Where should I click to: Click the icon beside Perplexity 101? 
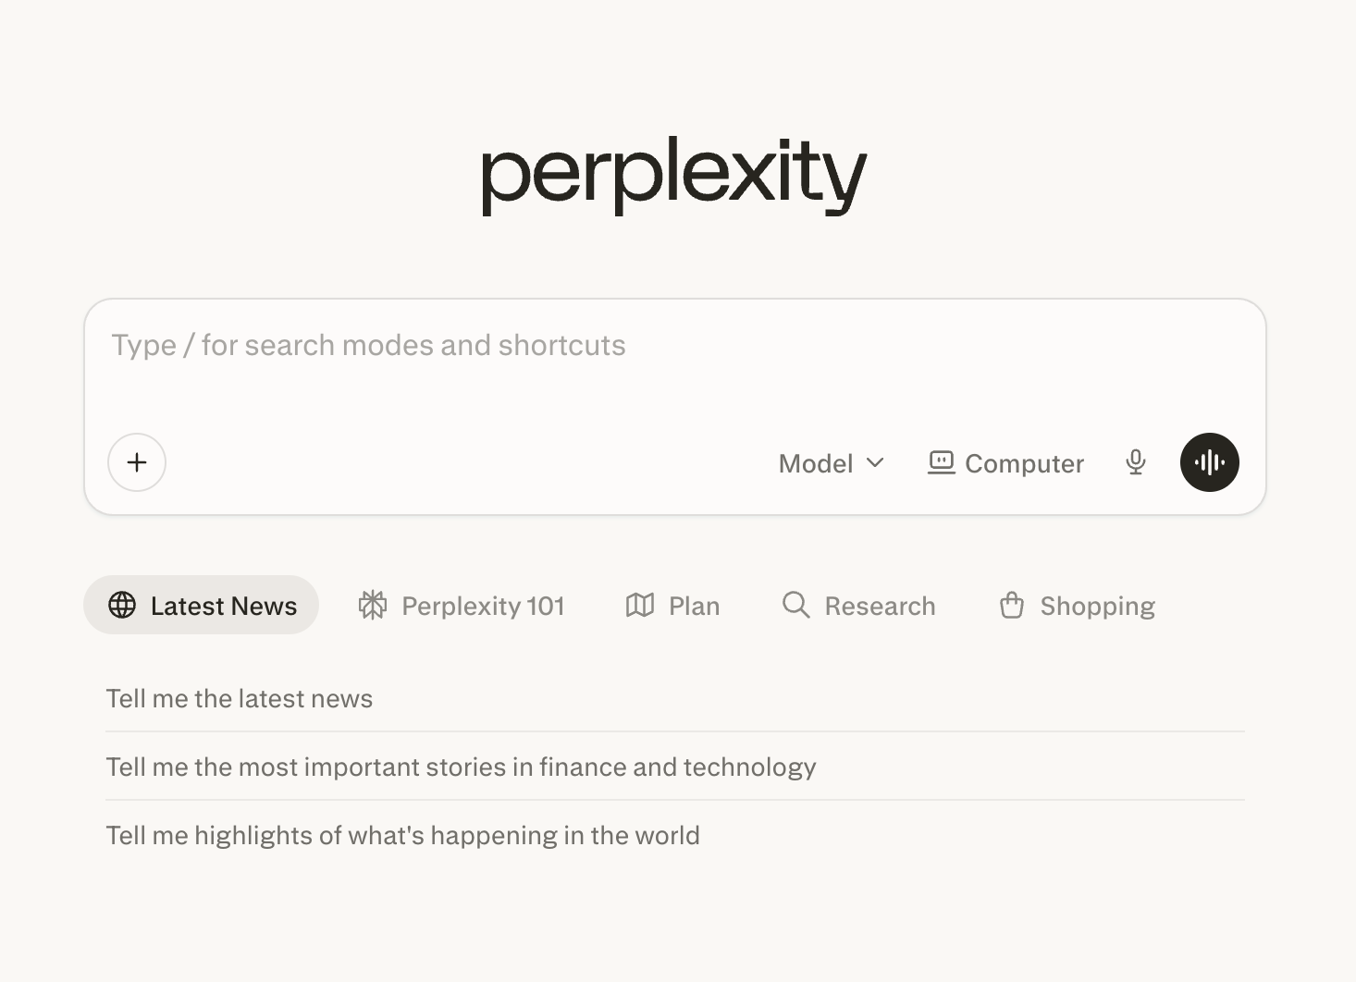tap(373, 606)
